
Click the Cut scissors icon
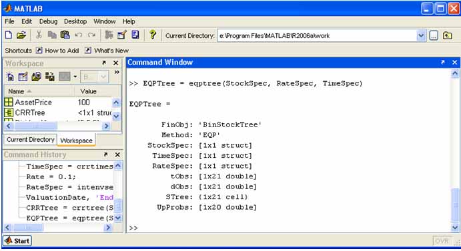tap(39, 35)
